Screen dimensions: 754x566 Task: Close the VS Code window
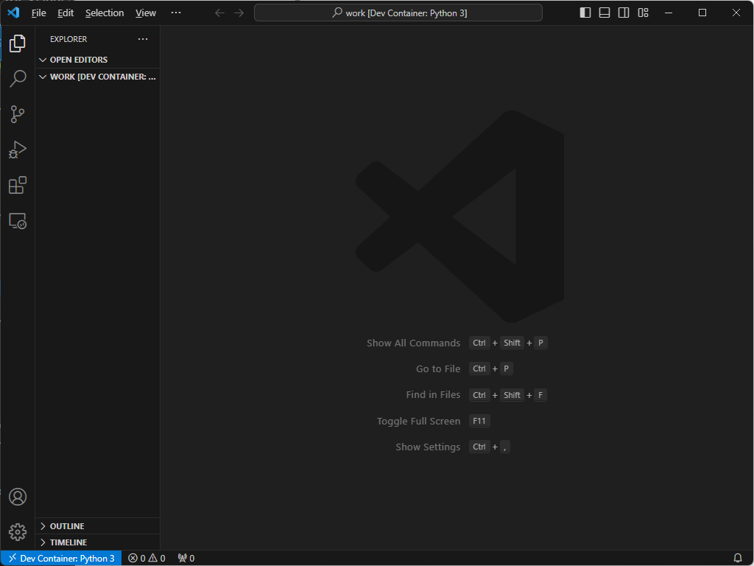pos(736,13)
